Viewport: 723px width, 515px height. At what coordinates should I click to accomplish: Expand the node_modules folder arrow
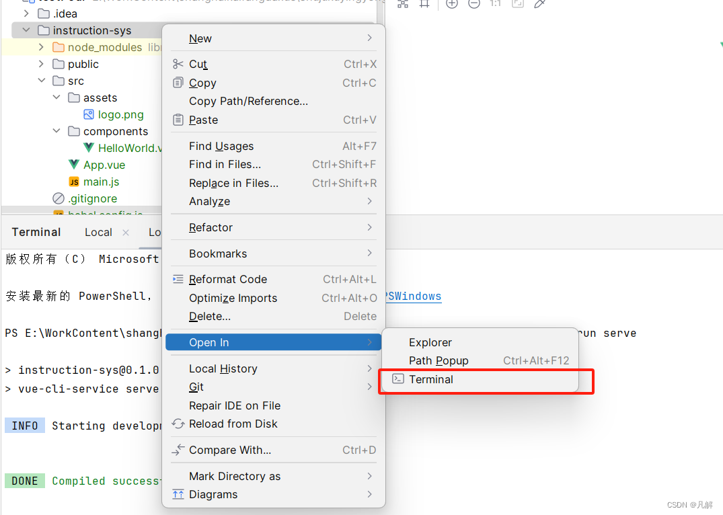coord(42,47)
